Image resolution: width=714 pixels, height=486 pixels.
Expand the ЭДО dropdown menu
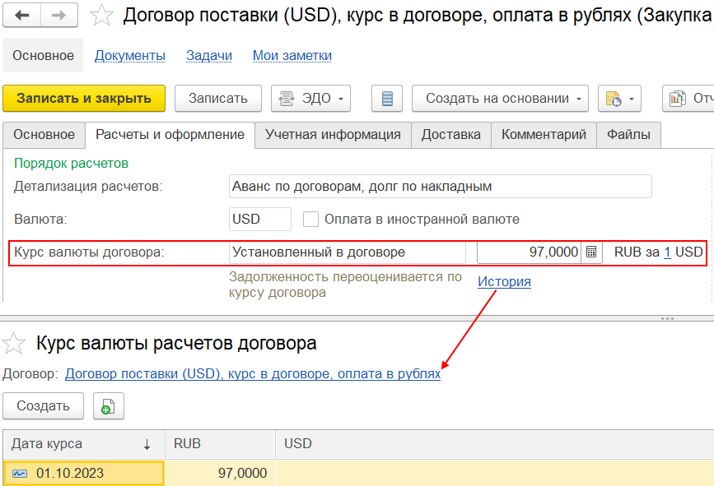click(311, 98)
